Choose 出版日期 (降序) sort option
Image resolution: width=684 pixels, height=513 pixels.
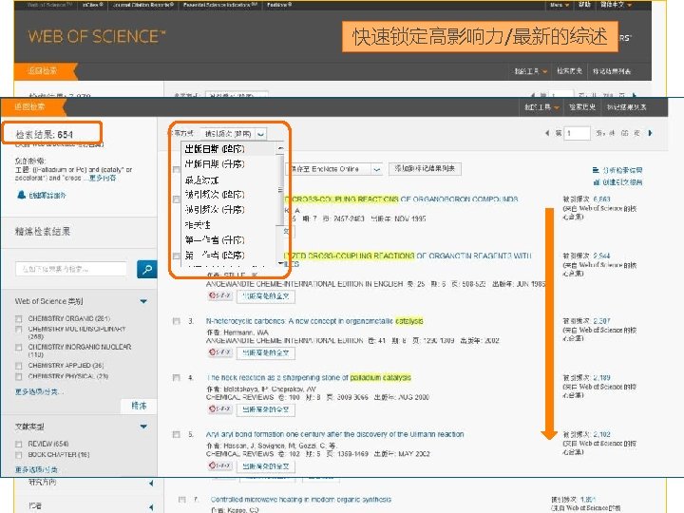(x=215, y=149)
